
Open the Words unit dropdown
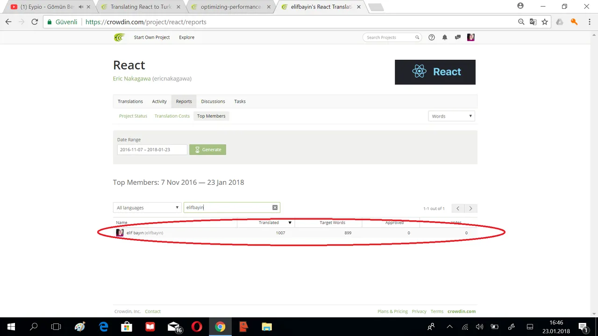tap(451, 116)
